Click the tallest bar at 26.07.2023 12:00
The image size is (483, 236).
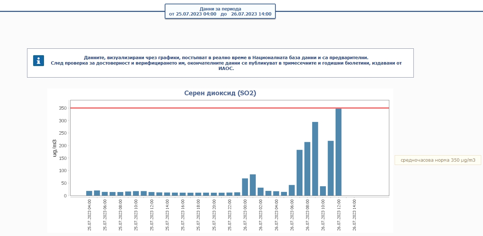click(x=338, y=152)
